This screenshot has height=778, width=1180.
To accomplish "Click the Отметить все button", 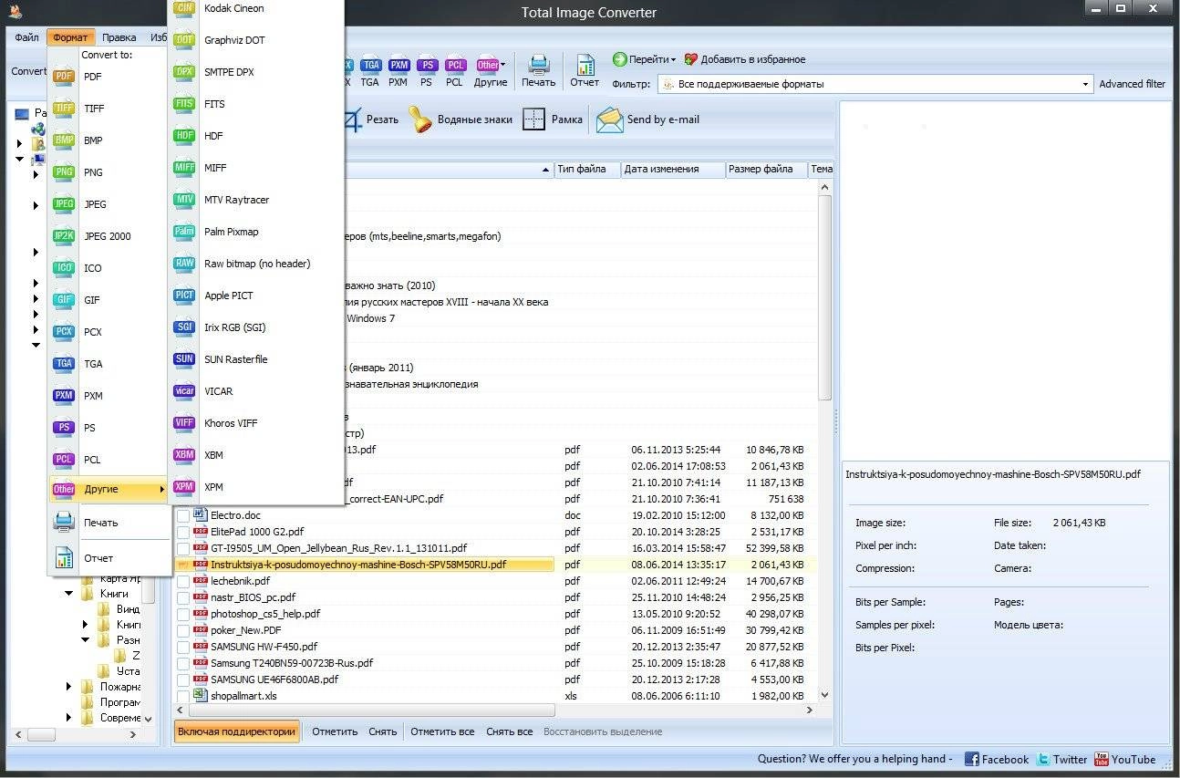I will (442, 731).
